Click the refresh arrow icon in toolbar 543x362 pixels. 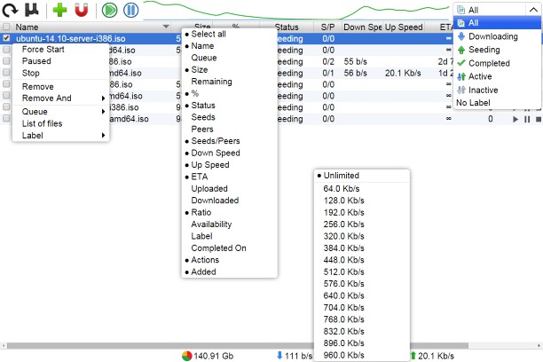(x=10, y=11)
